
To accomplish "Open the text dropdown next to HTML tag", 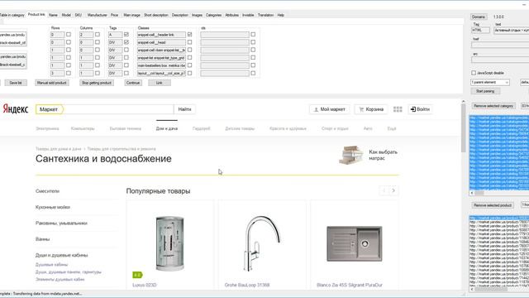I will [x=512, y=31].
